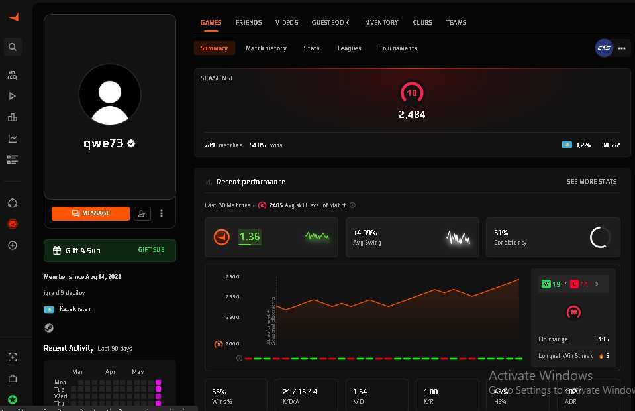
Task: Open the list feed sidebar icon
Action: tap(13, 160)
